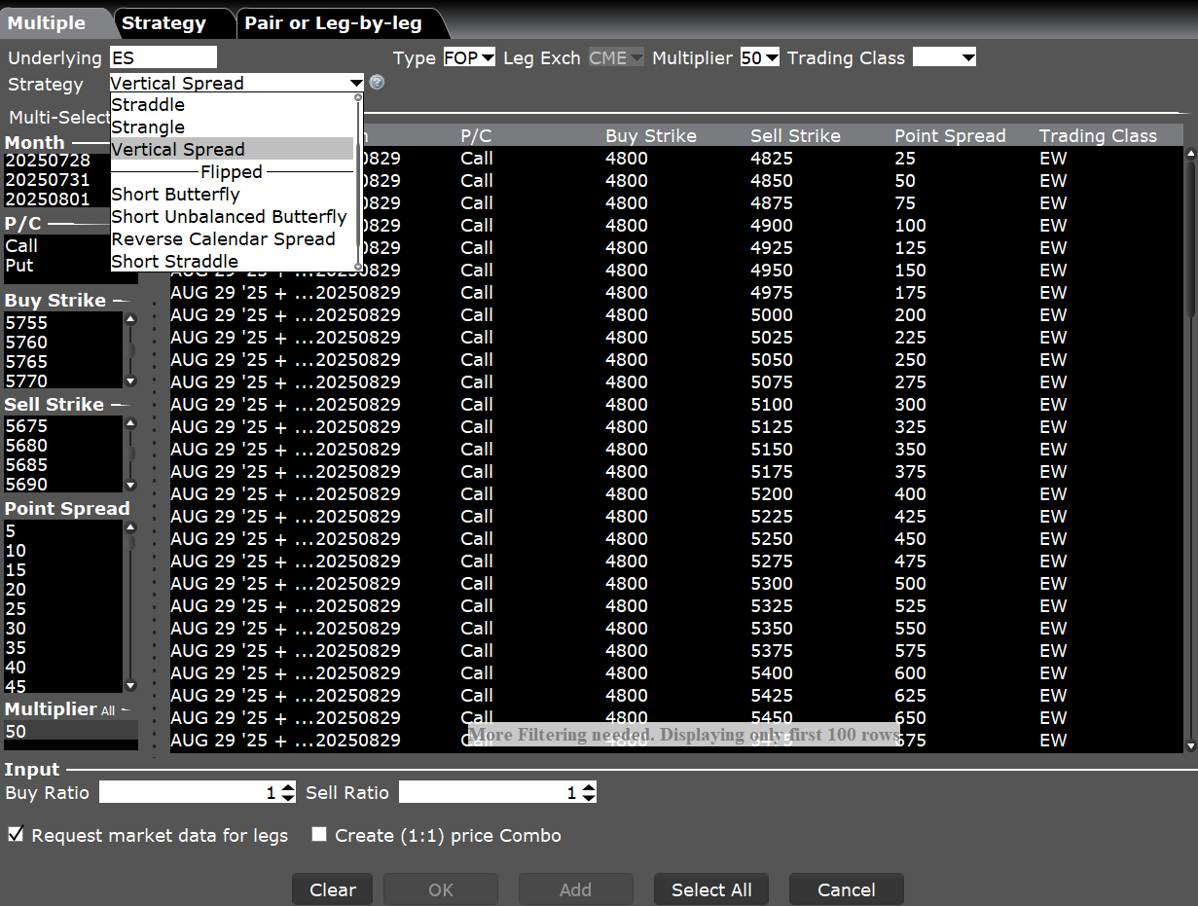Click the results table scroll-down arrow

[x=1190, y=745]
